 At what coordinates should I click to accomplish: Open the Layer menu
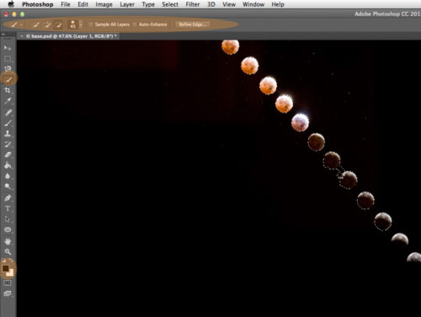(x=127, y=4)
